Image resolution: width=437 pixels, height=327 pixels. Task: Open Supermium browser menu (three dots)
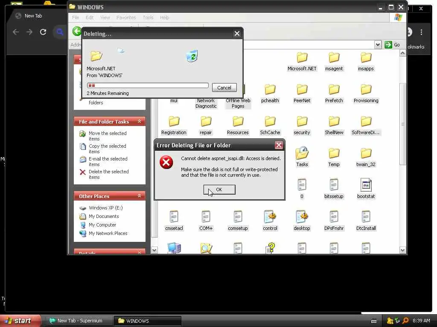pos(421,32)
